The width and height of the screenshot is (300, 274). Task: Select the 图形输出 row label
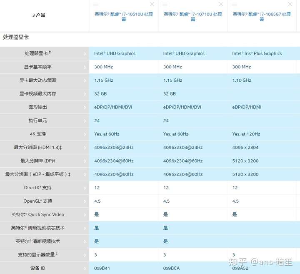(37, 107)
